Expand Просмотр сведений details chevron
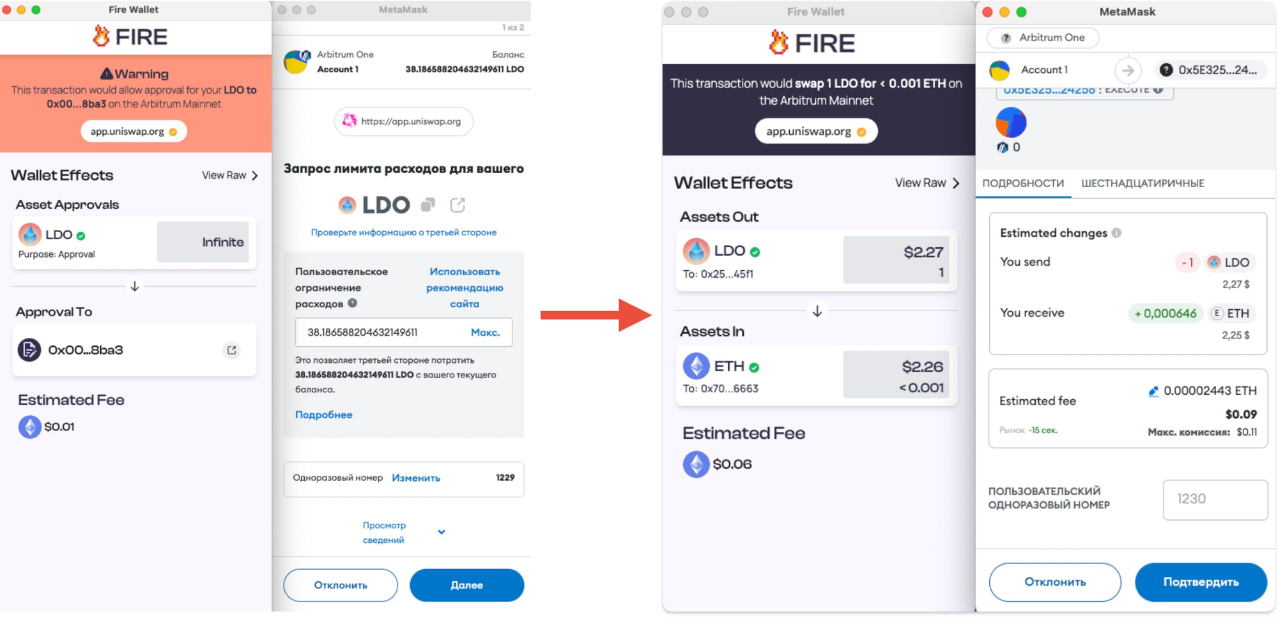The image size is (1278, 617). [442, 532]
